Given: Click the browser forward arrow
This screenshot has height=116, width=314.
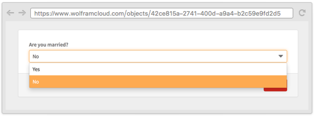Looking at the screenshot, I should click(x=22, y=13).
